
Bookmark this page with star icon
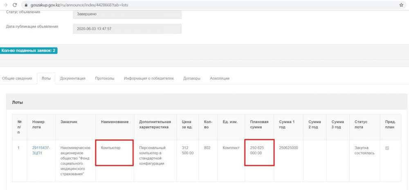coord(401,5)
